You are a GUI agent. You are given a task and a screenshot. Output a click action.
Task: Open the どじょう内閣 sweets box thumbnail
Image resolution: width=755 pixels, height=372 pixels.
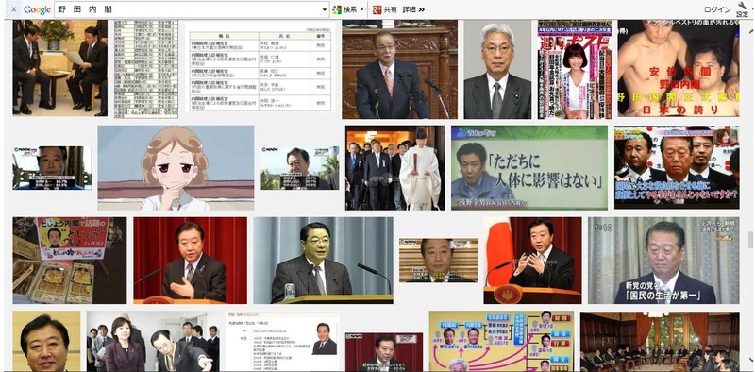pyautogui.click(x=70, y=261)
